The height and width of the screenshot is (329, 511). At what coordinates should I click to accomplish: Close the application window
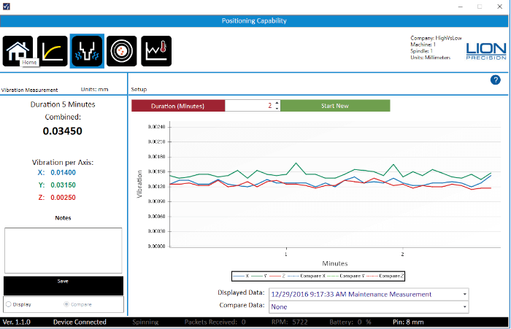pyautogui.click(x=499, y=7)
